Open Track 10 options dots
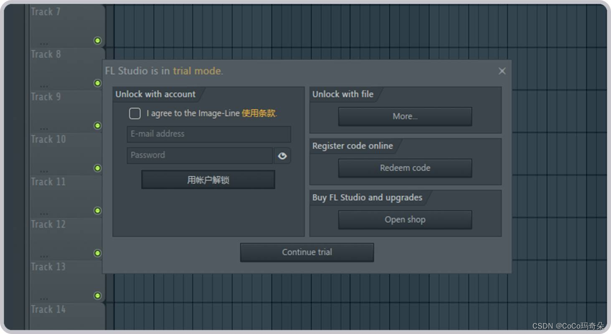This screenshot has width=611, height=334. [x=44, y=171]
